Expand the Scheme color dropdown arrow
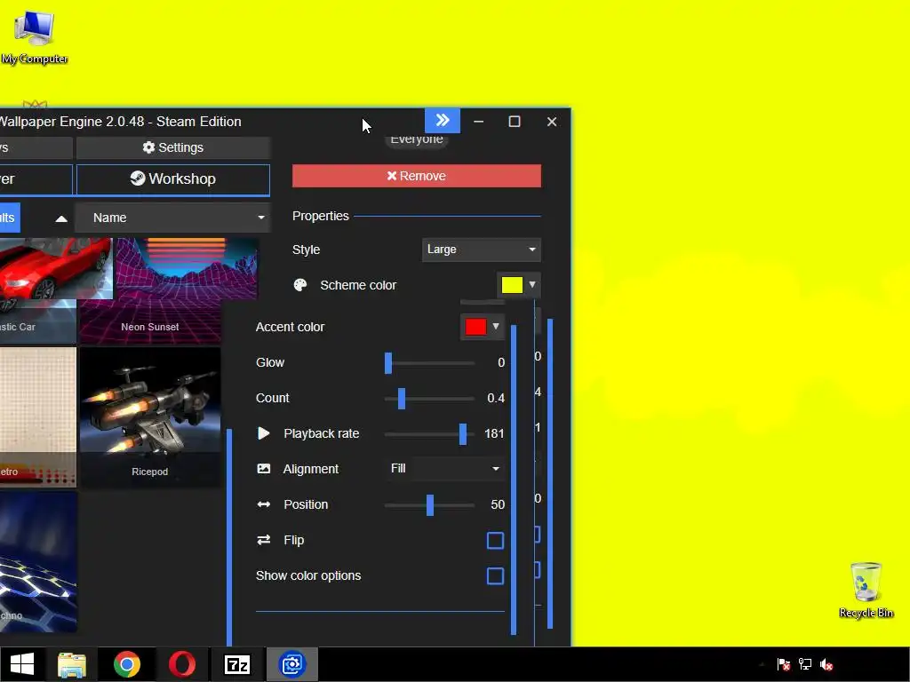The image size is (910, 682). click(x=532, y=285)
